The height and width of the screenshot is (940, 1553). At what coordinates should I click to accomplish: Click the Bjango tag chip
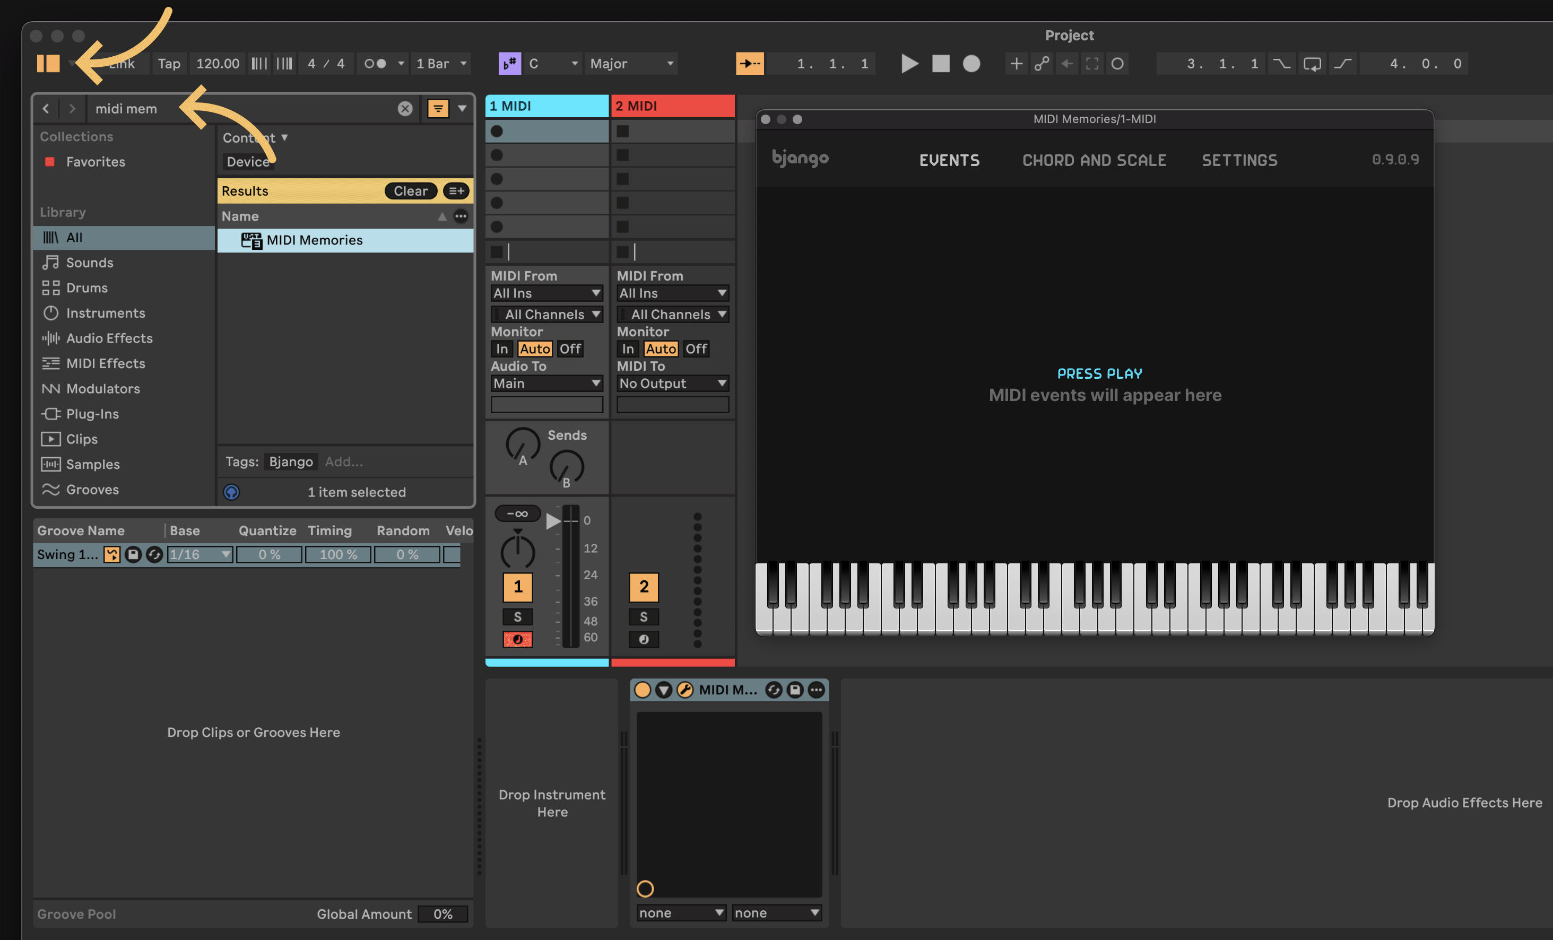291,462
